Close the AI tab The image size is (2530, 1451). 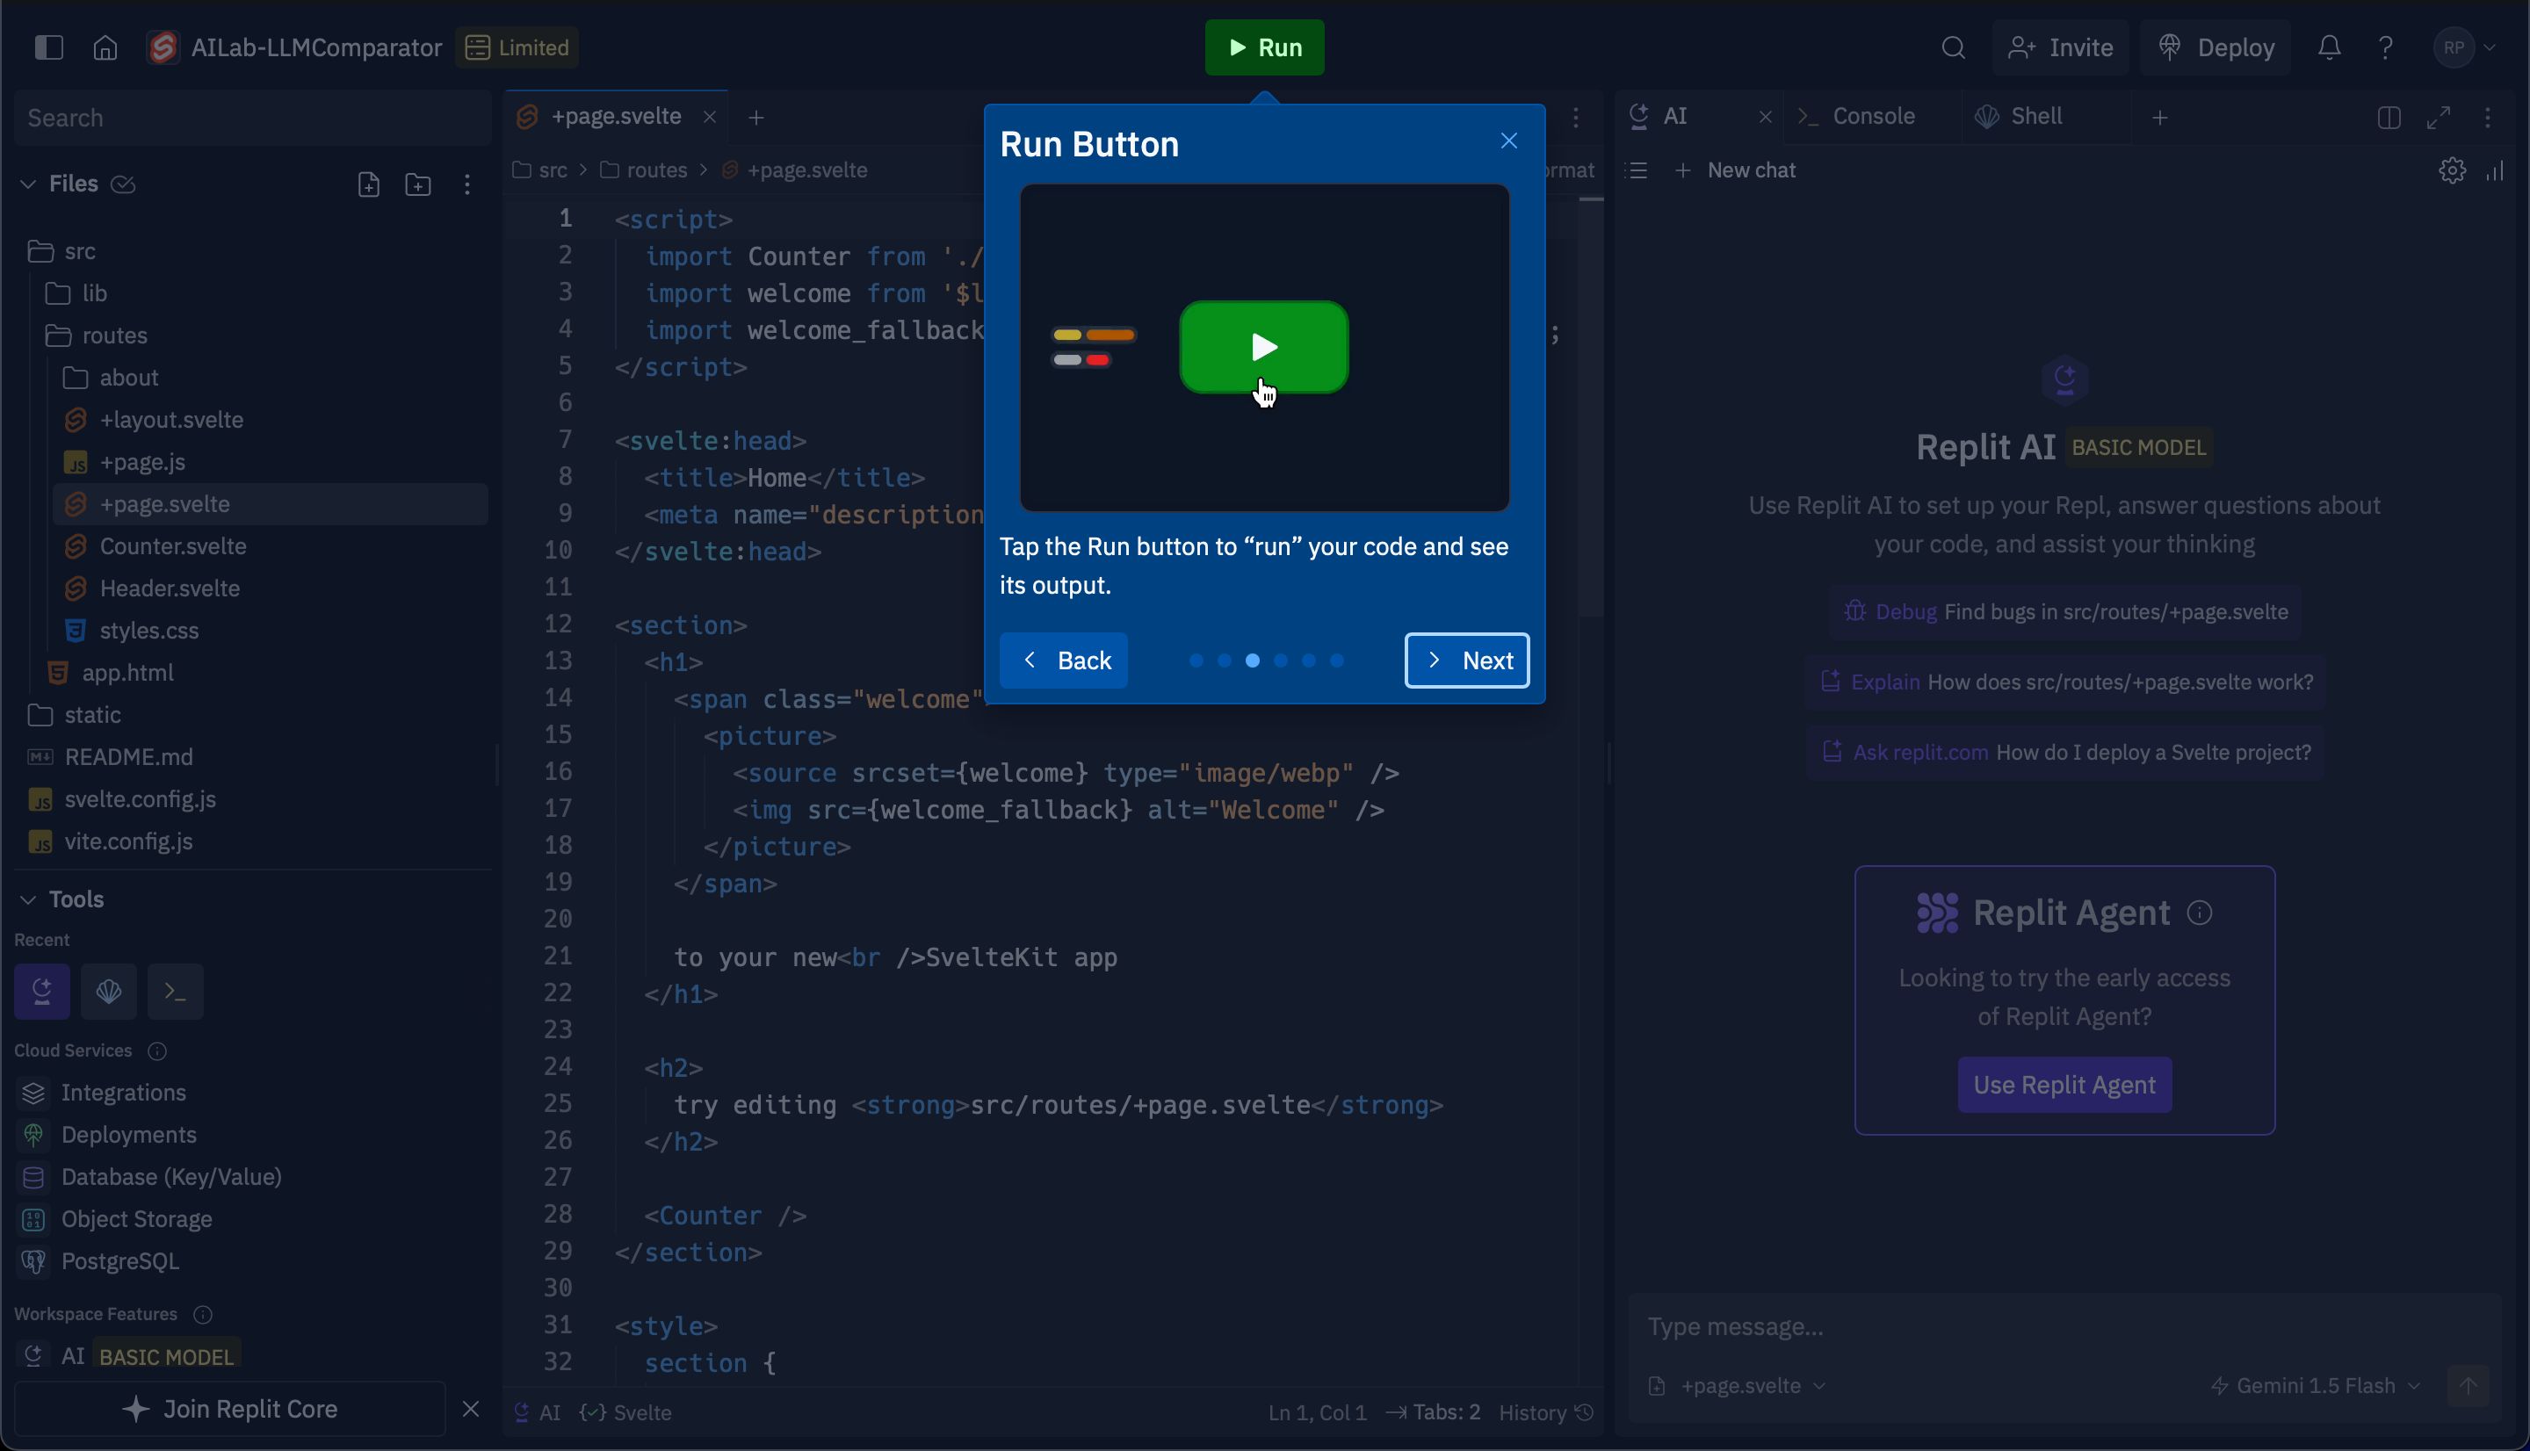[x=1765, y=117]
